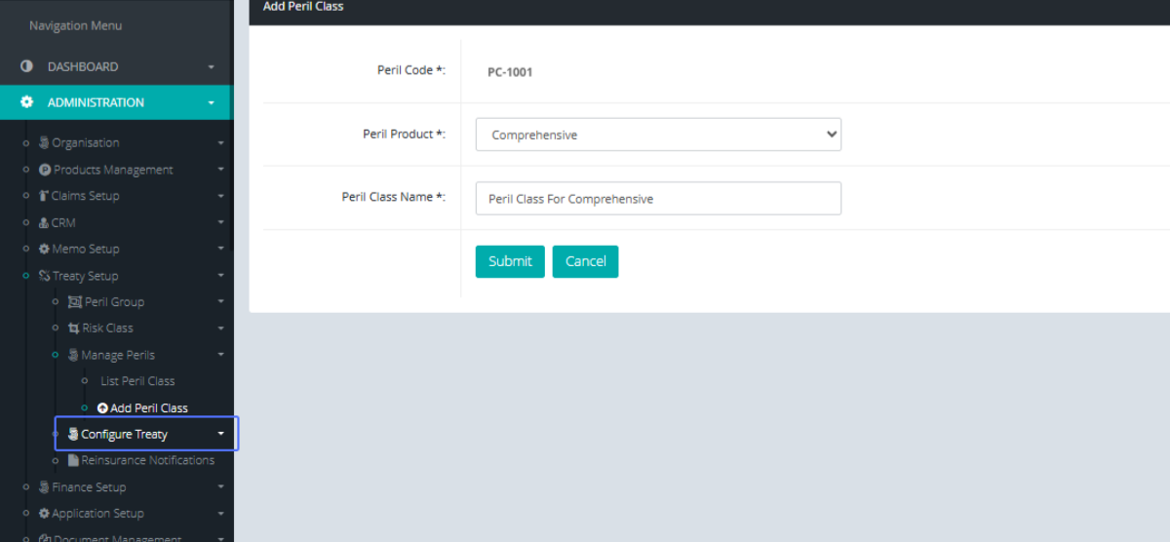Screen dimensions: 1170x542
Task: Submit the peril class form
Action: 510,261
